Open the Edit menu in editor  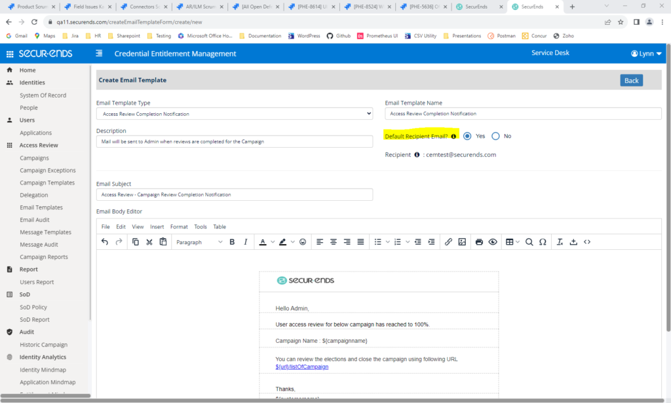(121, 227)
